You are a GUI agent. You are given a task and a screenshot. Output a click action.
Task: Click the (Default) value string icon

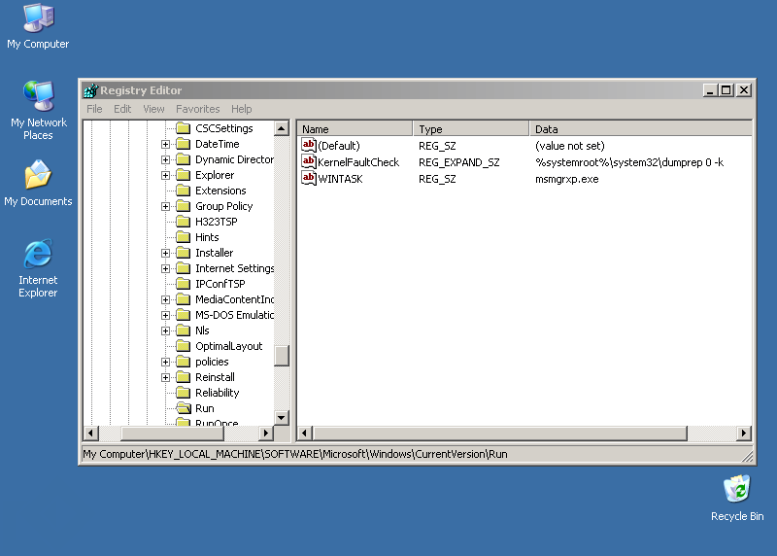coord(308,146)
